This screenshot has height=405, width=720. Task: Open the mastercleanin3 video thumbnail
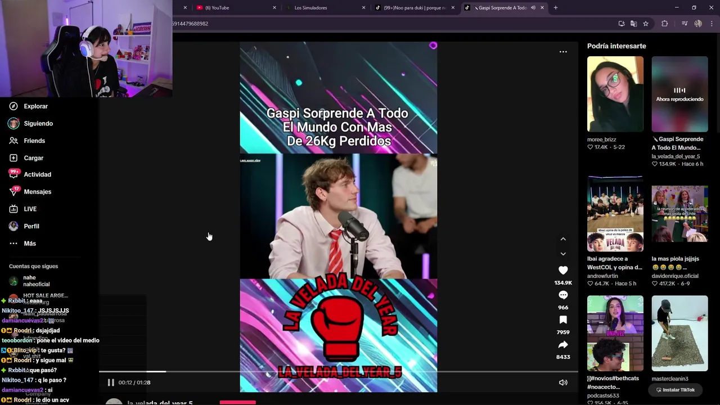click(x=679, y=334)
